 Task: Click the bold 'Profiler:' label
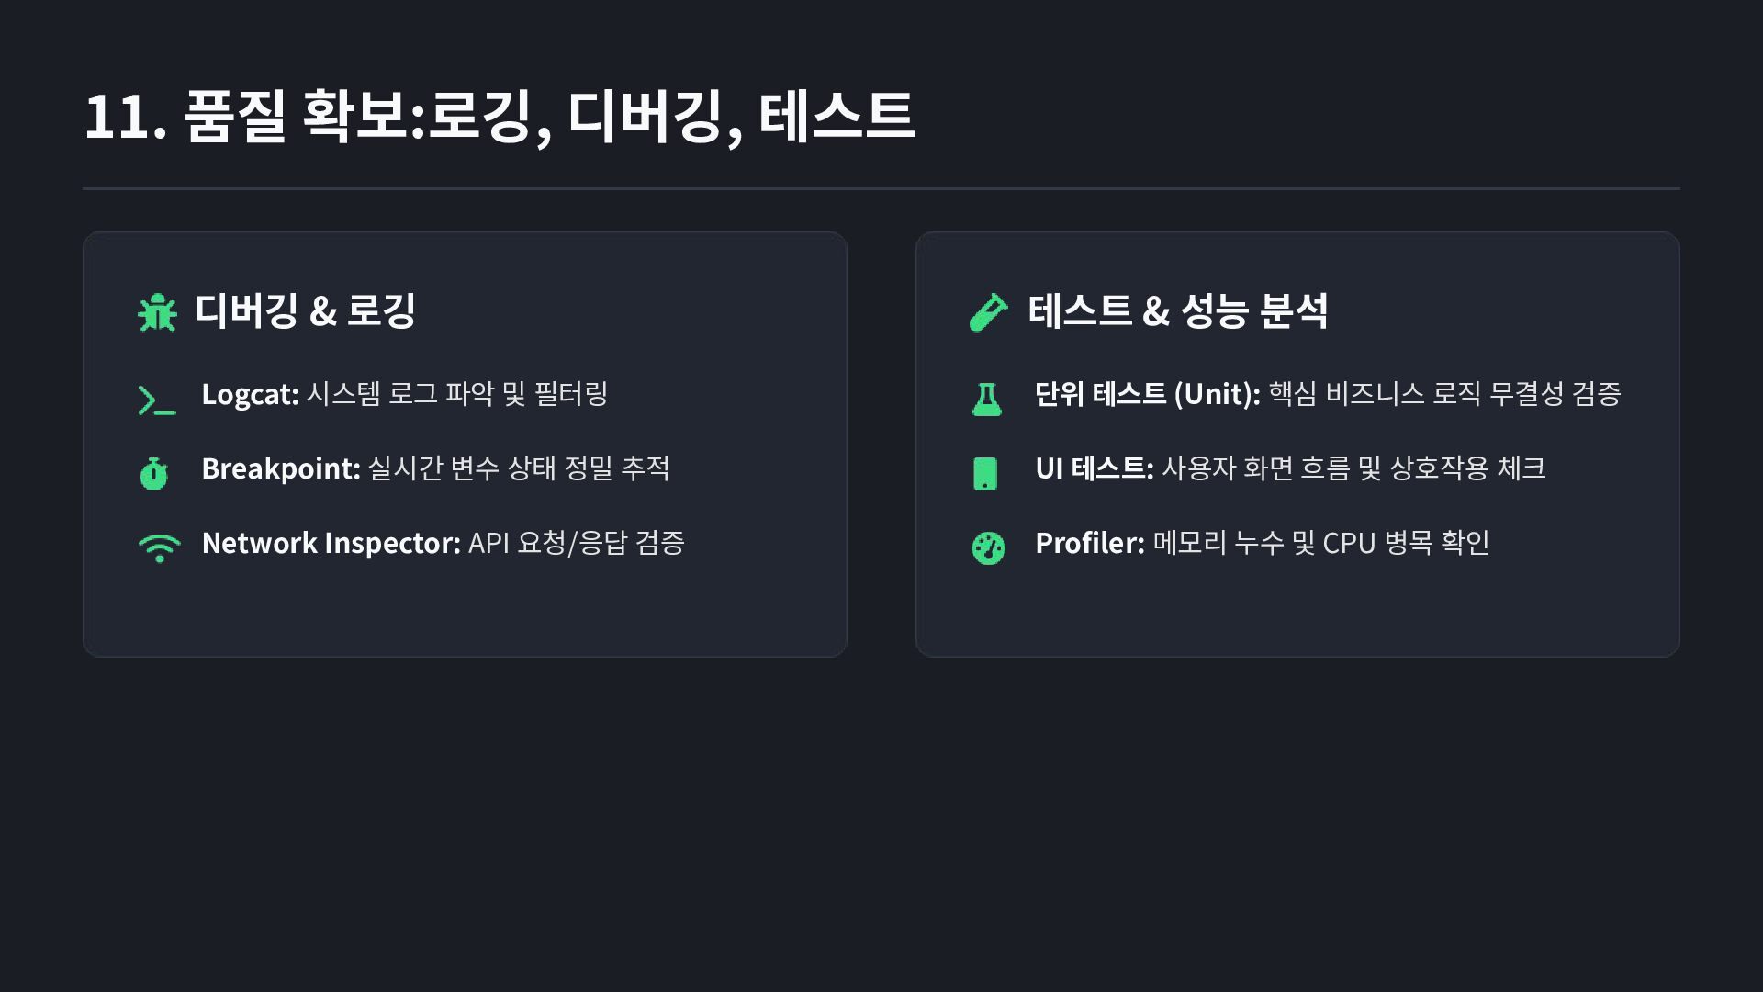pos(1089,543)
